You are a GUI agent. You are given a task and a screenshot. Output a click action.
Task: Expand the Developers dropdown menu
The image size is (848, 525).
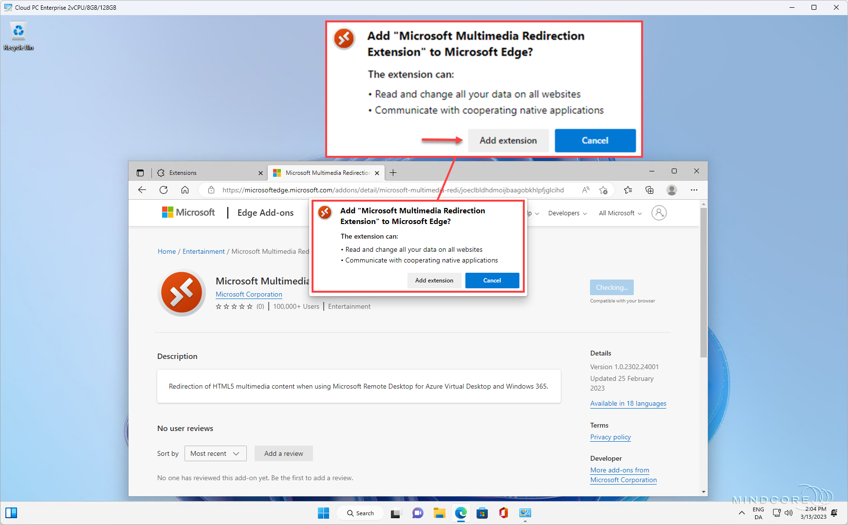click(x=567, y=213)
